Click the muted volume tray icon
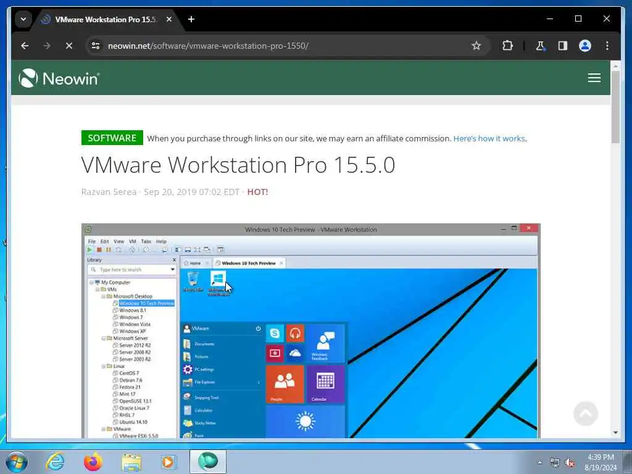Viewport: 632px width, 474px height. (x=570, y=463)
